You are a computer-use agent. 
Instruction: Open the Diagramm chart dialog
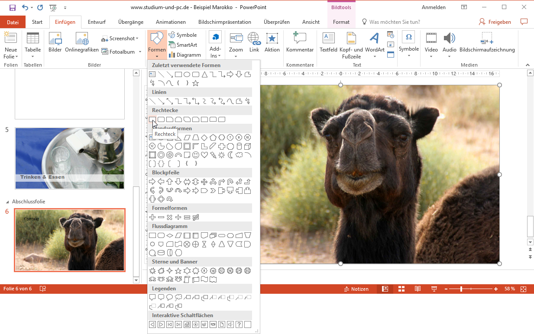coord(185,55)
